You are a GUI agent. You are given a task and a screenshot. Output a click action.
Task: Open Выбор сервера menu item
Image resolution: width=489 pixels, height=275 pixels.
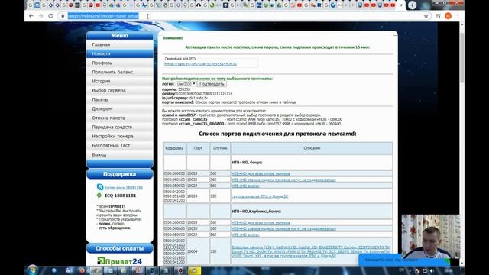coord(120,90)
